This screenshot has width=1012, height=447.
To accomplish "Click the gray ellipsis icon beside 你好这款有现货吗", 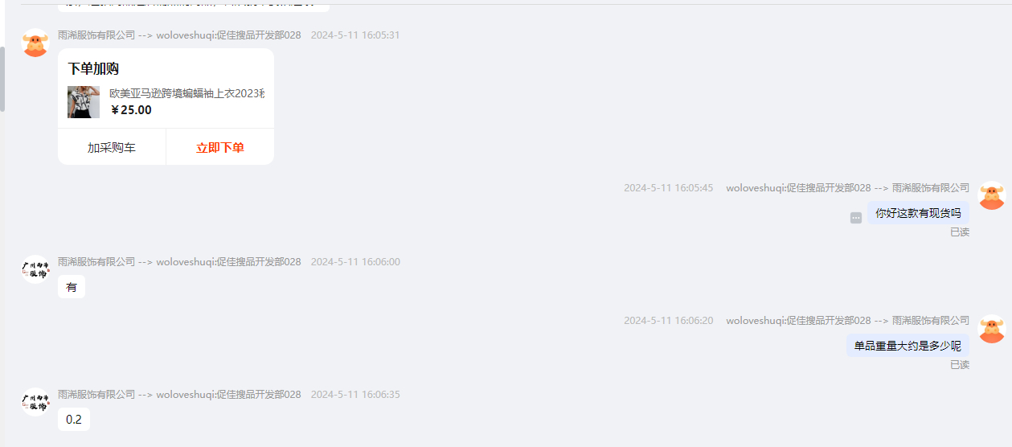I will point(856,218).
